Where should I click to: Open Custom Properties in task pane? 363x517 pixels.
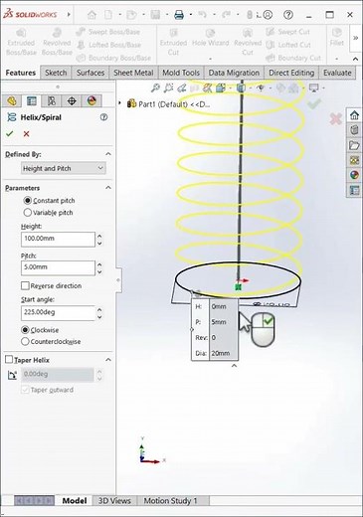coord(354,191)
